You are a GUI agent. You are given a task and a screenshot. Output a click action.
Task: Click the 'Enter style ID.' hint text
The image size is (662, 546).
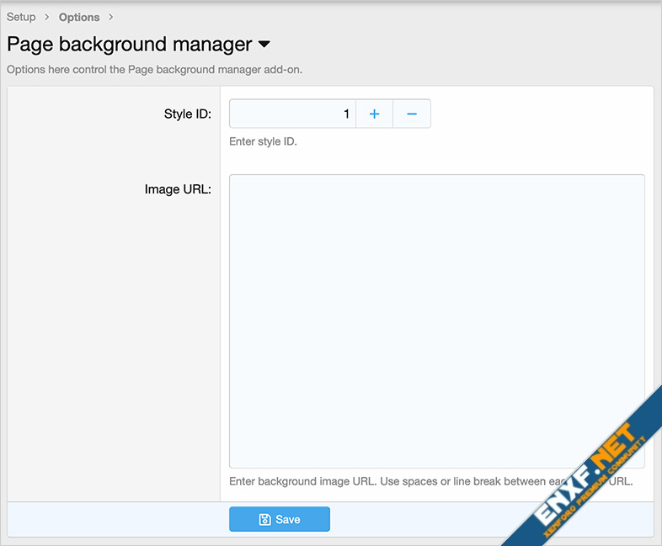(x=263, y=141)
